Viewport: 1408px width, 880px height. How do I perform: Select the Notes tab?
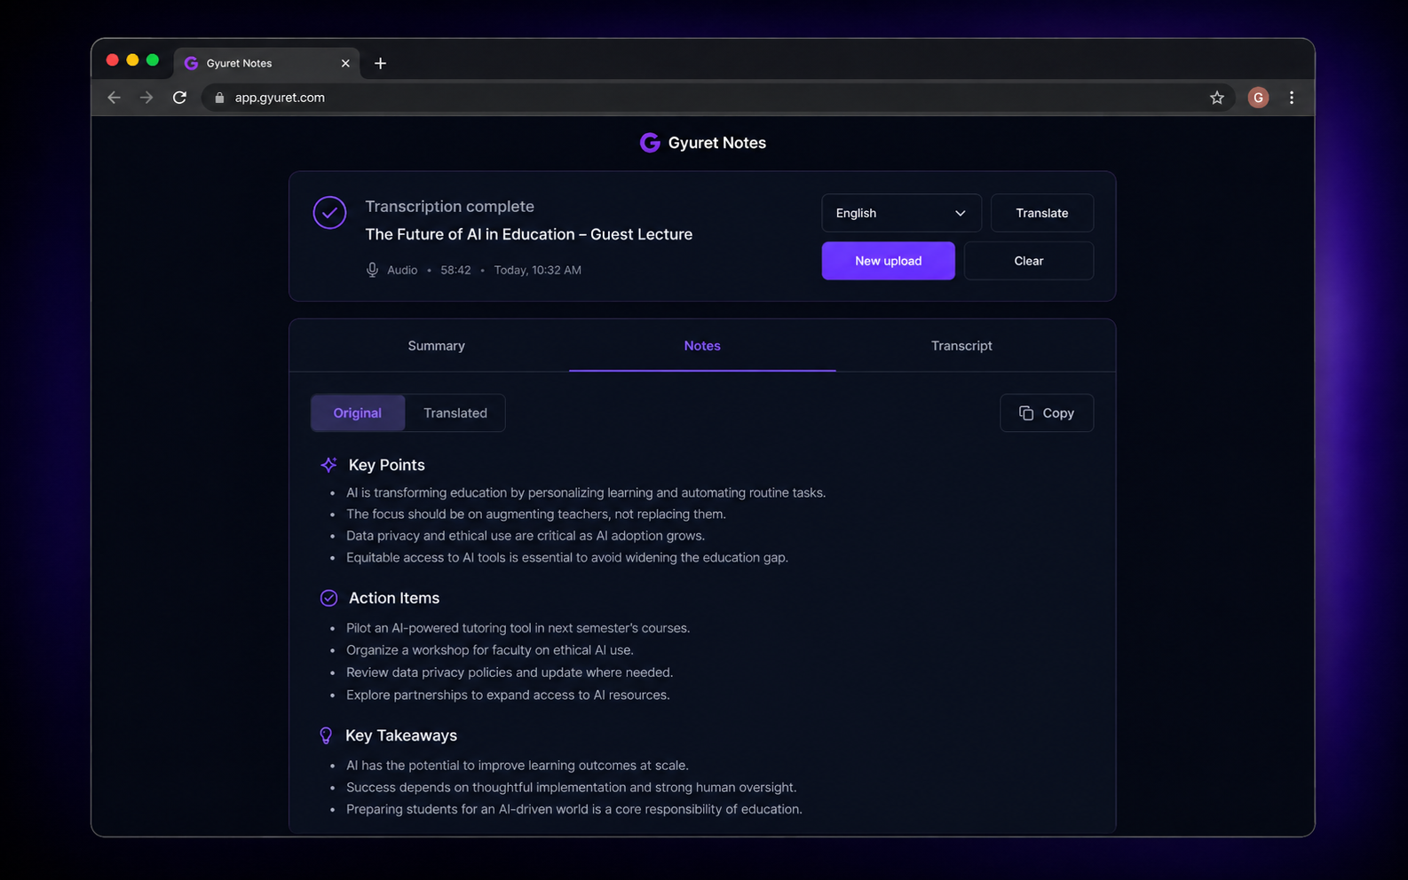pyautogui.click(x=702, y=346)
